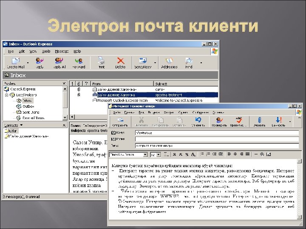Click the create hyperlink formatting button

(262, 154)
